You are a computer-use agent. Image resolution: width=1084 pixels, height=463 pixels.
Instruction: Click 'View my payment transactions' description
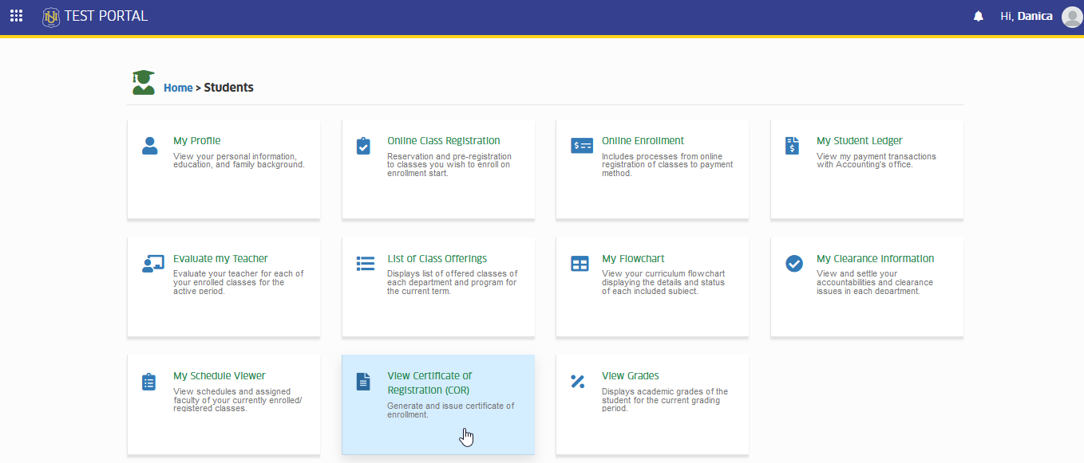[876, 160]
